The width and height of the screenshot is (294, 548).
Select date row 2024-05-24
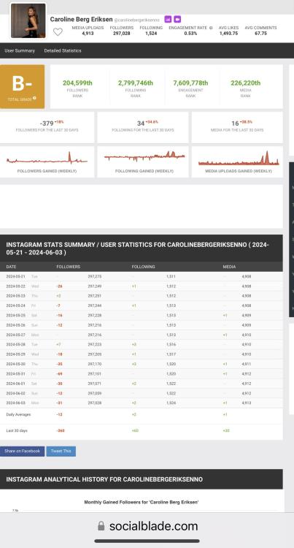(142, 306)
